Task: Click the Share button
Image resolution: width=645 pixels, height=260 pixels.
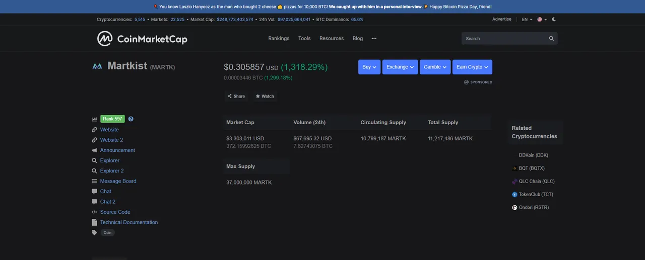Action: 236,96
